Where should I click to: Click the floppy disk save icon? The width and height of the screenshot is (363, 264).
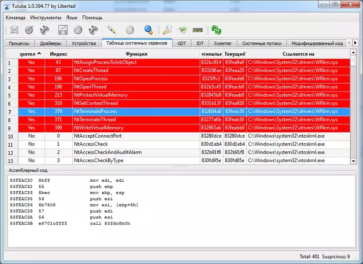click(x=63, y=30)
